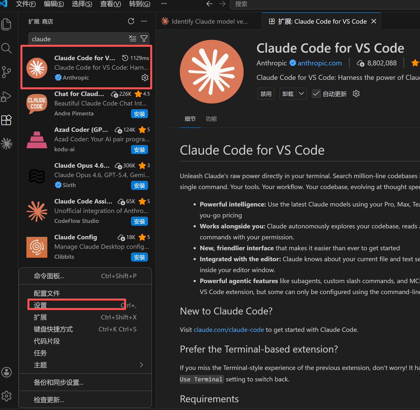
Task: Choose 设置 from the manage menu
Action: pyautogui.click(x=85, y=305)
